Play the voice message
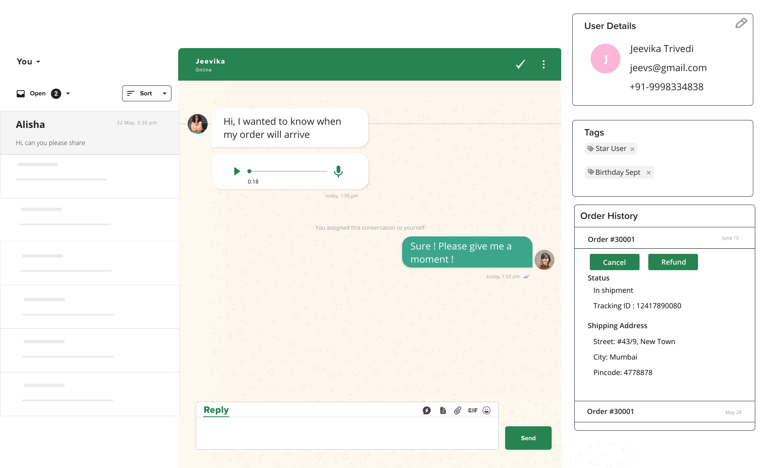Viewport: 768px width, 468px height. point(237,171)
